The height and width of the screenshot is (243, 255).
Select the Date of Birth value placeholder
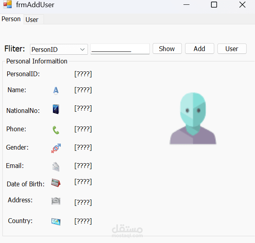click(x=83, y=182)
